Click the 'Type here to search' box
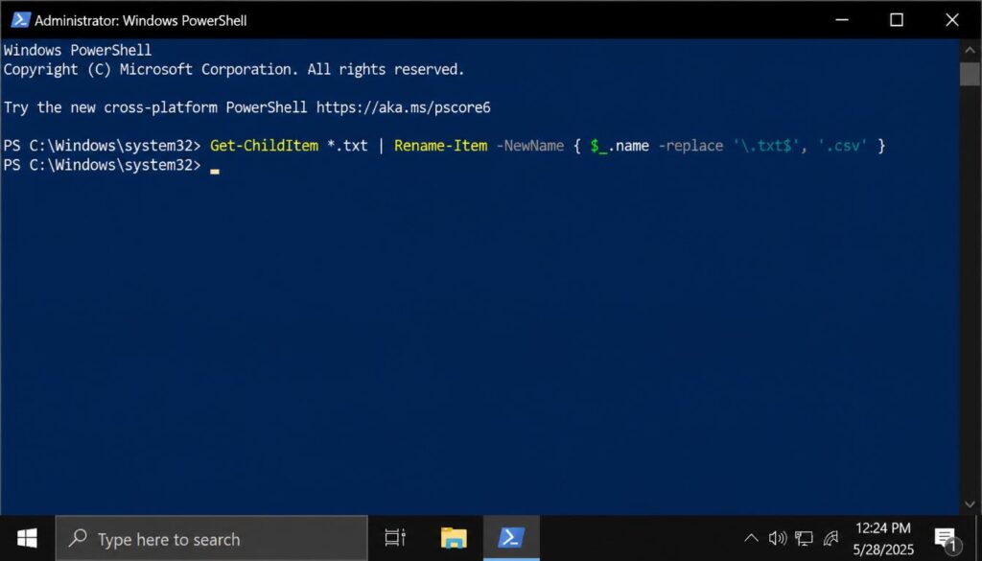 pyautogui.click(x=212, y=538)
